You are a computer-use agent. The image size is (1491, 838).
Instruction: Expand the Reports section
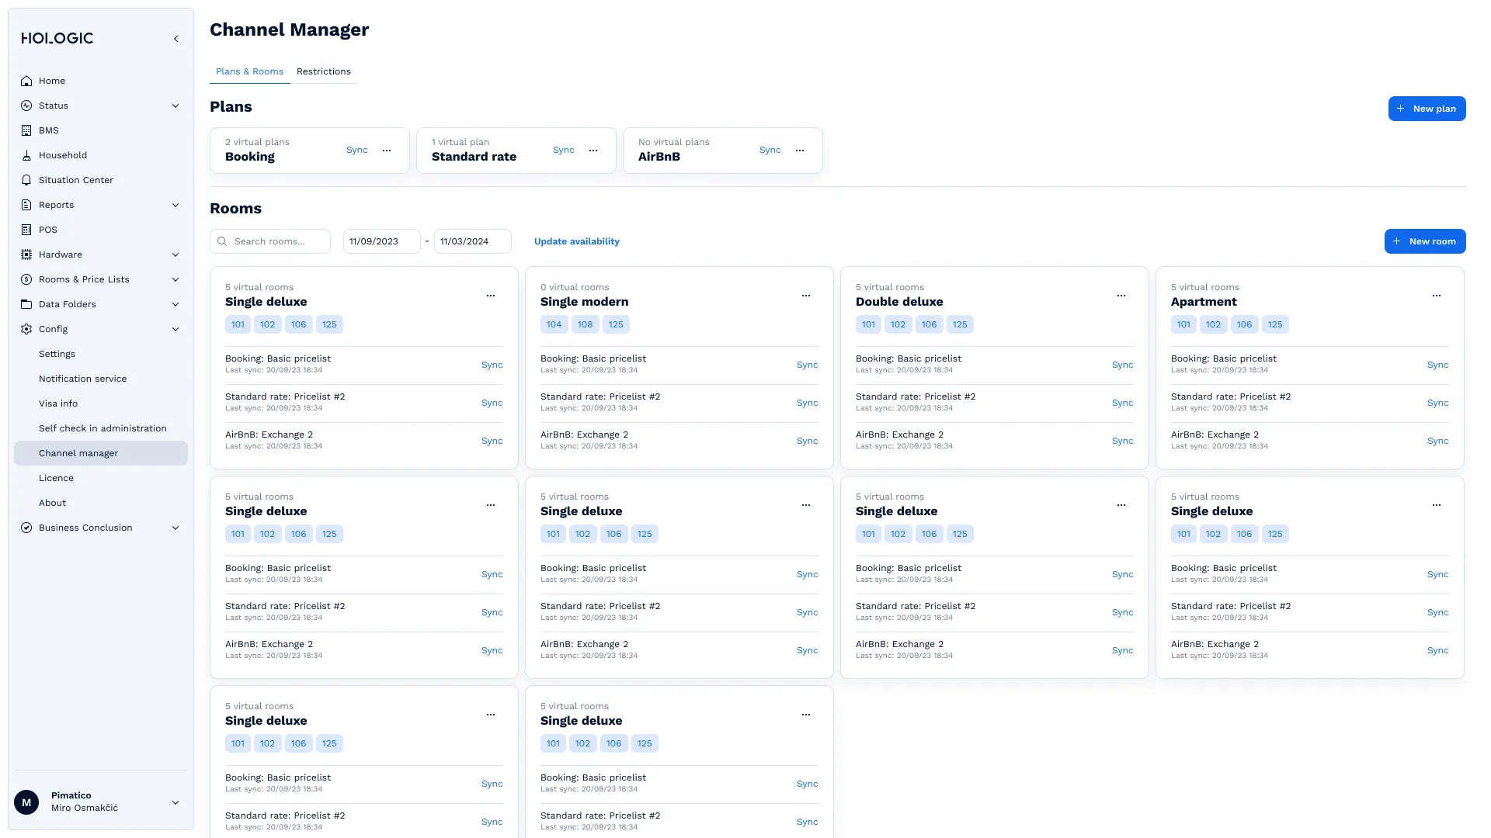[x=176, y=205]
